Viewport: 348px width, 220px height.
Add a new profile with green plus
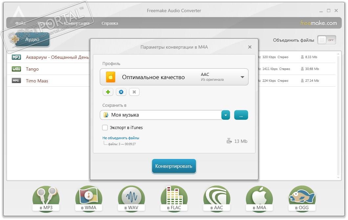(108, 92)
